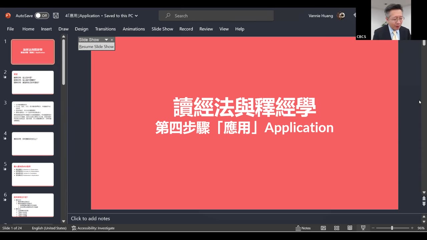427x240 pixels.
Task: Click the animation star icon beside slide 6
Action: point(5,200)
